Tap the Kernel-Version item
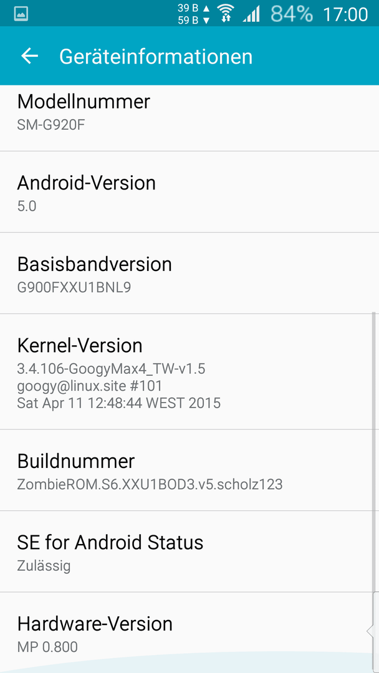This screenshot has height=673, width=379. pos(189,371)
